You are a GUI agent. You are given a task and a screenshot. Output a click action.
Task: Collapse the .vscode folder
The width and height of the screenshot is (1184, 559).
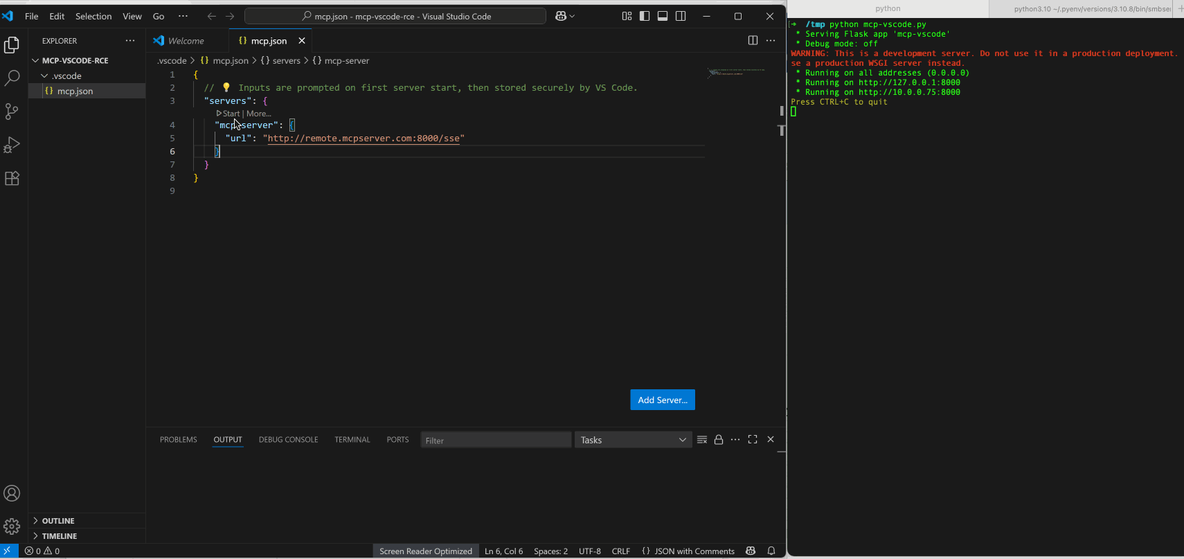point(66,76)
